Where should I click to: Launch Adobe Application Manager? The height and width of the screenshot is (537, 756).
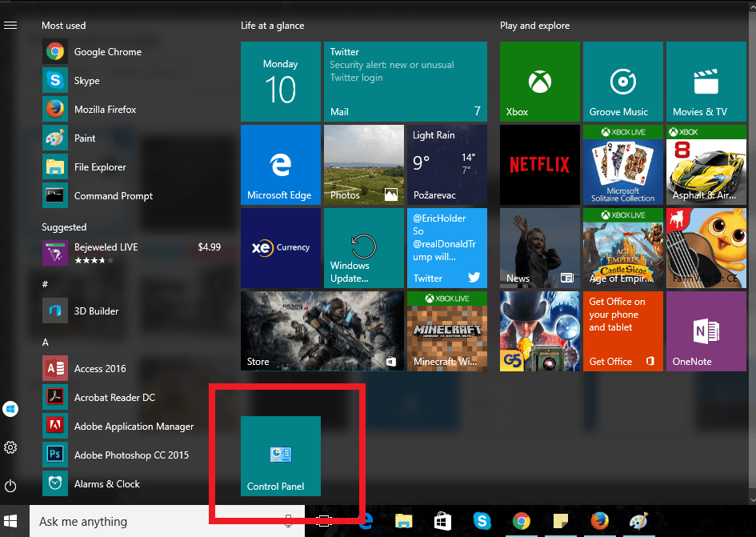coord(130,426)
